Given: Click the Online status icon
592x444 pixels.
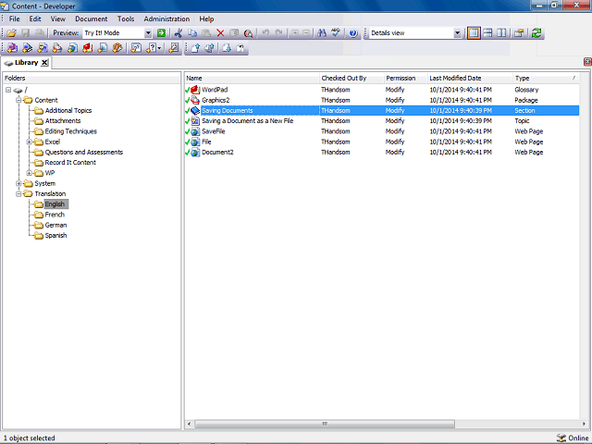Looking at the screenshot, I should point(561,438).
